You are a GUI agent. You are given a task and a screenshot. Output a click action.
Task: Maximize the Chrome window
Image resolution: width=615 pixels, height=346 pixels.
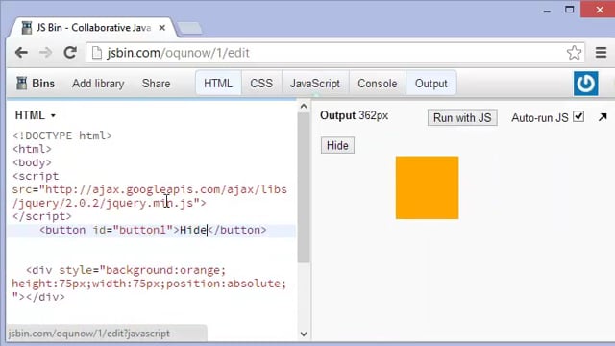click(570, 10)
